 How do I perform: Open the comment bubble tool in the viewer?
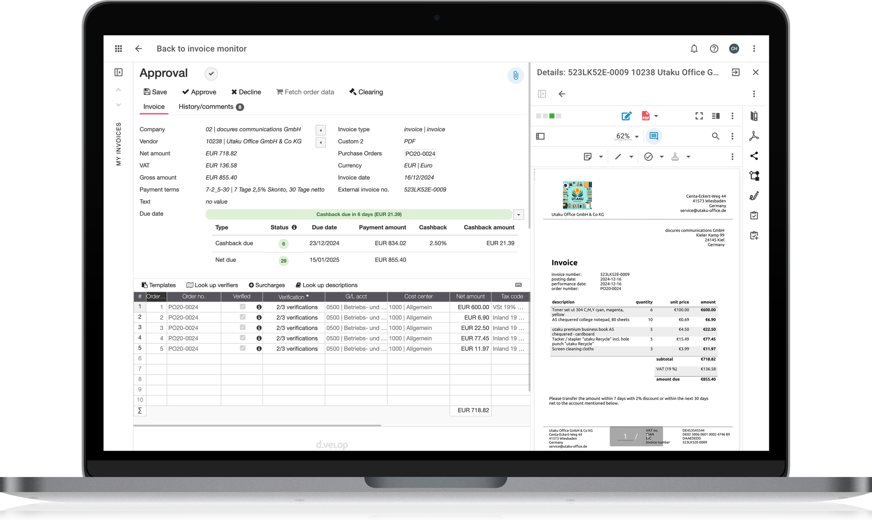point(654,136)
